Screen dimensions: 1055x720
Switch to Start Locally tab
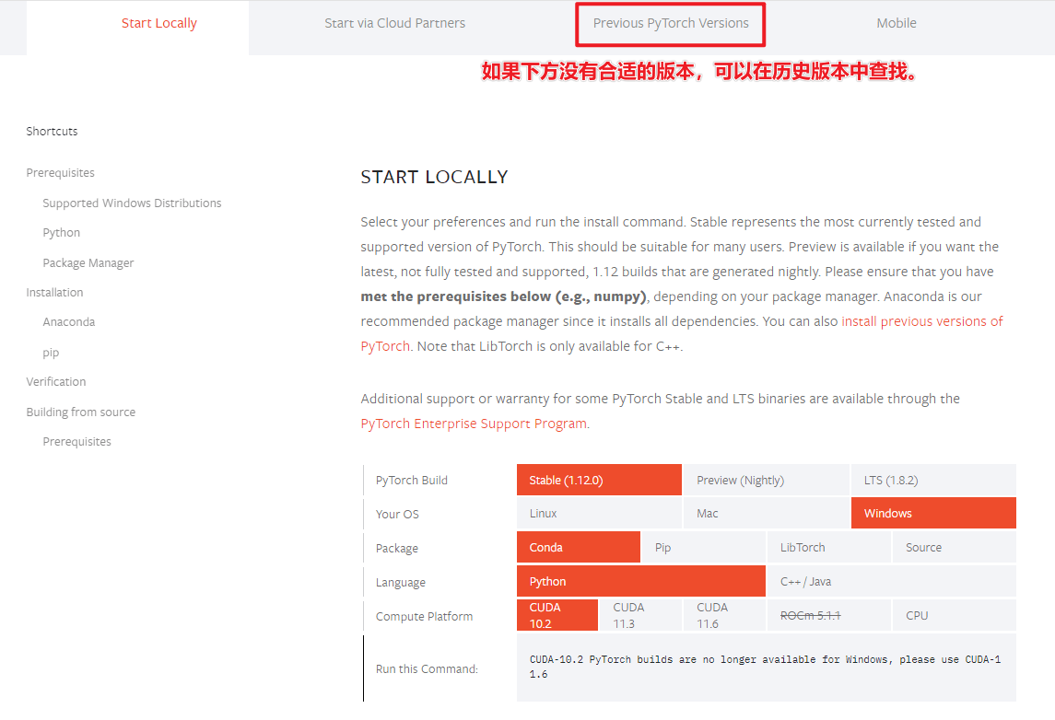point(158,24)
